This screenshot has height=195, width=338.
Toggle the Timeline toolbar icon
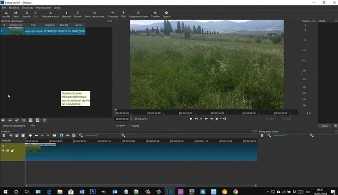[155, 14]
